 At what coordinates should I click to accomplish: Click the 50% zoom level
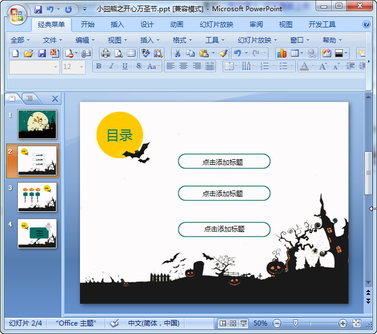coord(261,323)
